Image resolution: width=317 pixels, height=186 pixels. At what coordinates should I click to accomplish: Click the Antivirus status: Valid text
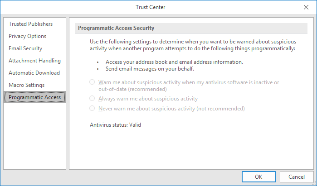[115, 124]
